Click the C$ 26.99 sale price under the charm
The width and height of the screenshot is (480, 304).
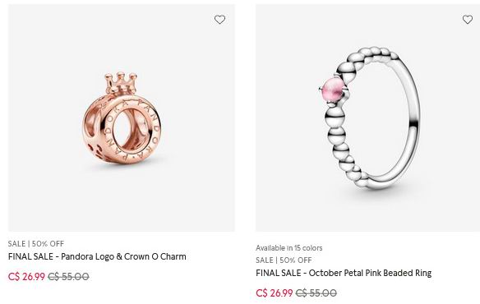click(26, 276)
